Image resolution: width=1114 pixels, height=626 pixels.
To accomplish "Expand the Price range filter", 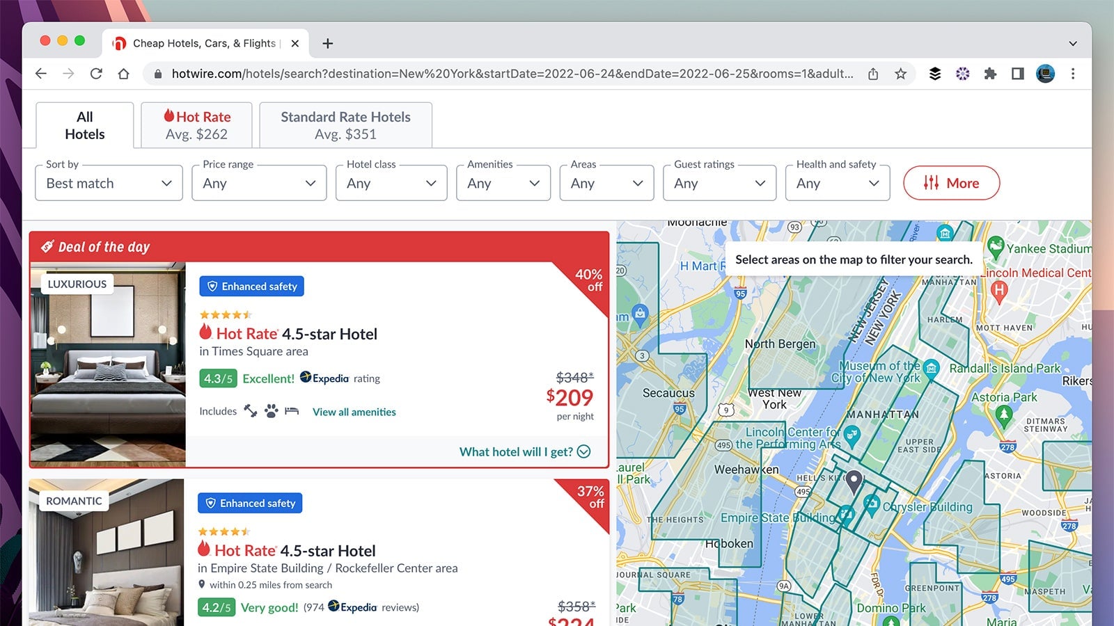I will [259, 183].
